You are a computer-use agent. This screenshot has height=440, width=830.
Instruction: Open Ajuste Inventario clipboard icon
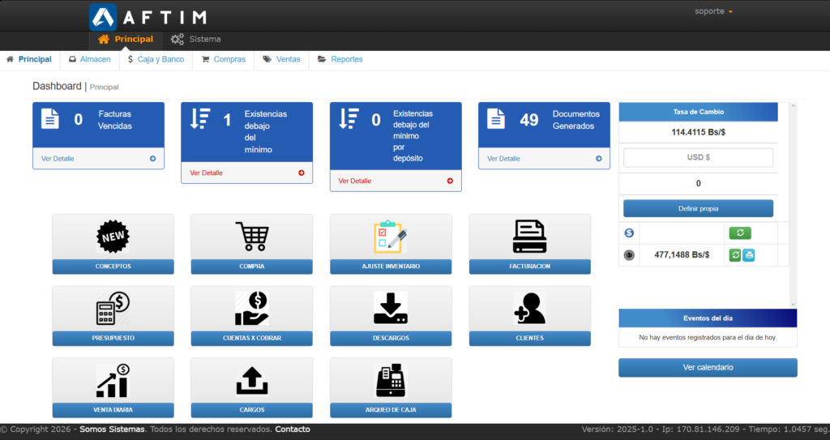point(391,237)
